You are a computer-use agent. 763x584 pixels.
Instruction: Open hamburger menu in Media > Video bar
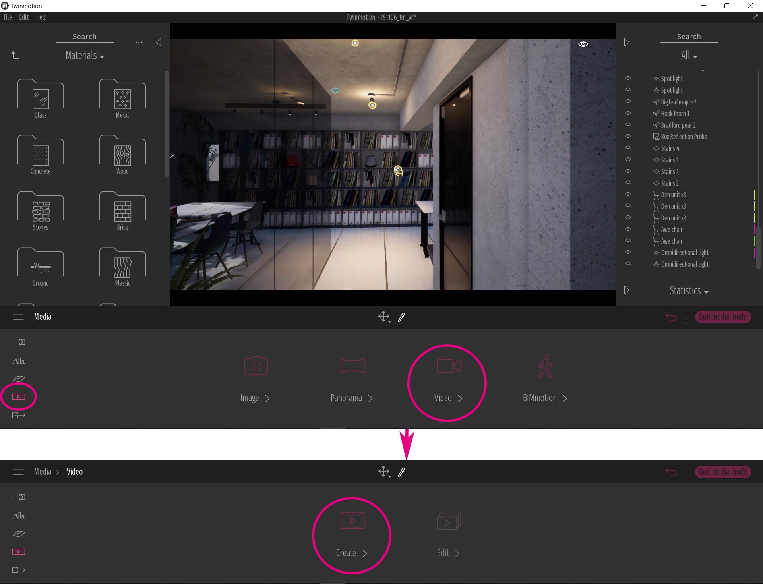click(18, 472)
